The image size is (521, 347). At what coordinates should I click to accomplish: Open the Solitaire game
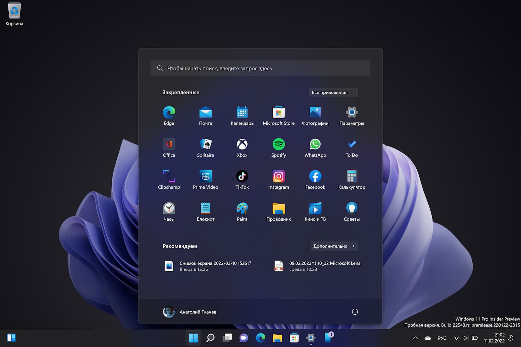[206, 148]
